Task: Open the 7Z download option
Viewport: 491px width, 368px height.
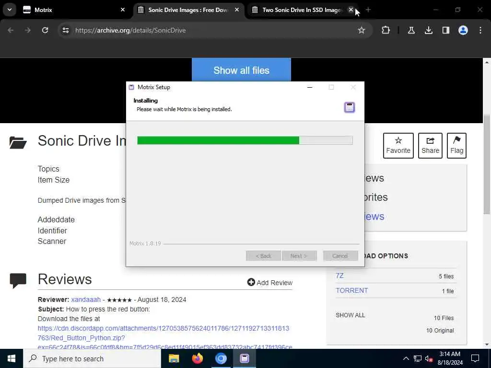Action: click(x=340, y=276)
